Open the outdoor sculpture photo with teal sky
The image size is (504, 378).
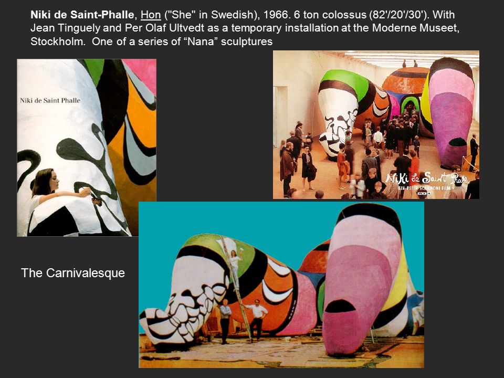(281, 285)
